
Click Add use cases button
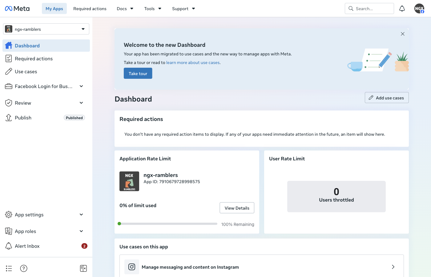pos(387,98)
